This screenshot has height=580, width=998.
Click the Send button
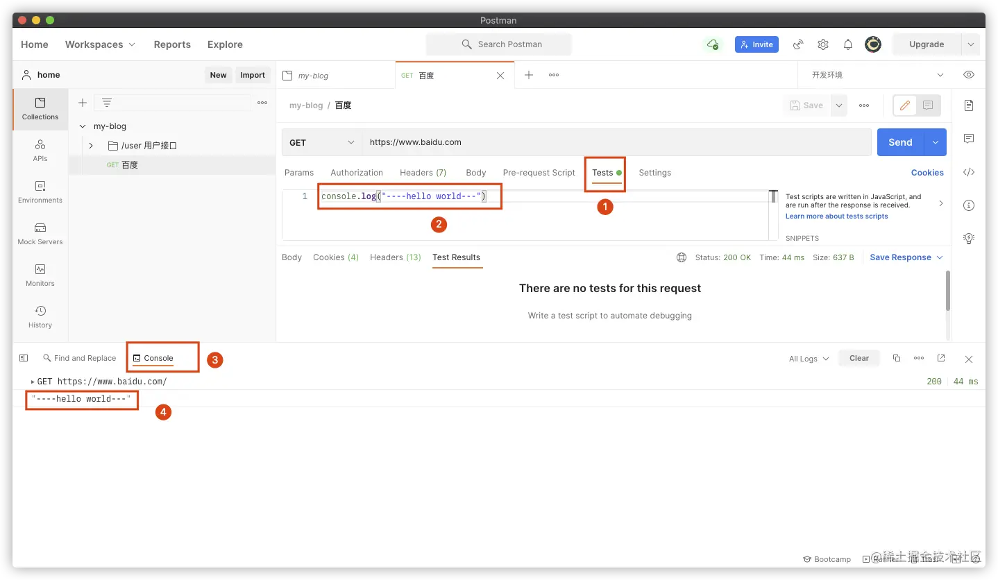point(900,142)
